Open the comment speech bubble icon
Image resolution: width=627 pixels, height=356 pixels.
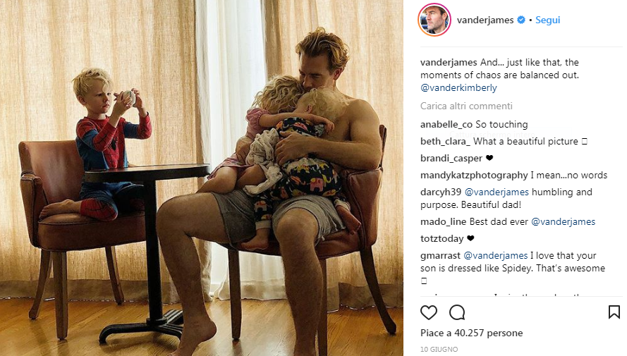coord(457,312)
